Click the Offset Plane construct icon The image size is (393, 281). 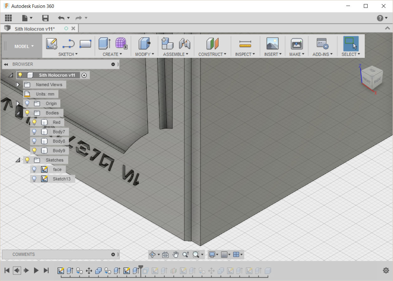213,43
